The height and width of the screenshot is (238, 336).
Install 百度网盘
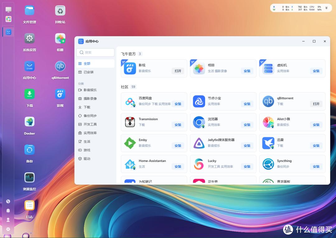coord(178,104)
